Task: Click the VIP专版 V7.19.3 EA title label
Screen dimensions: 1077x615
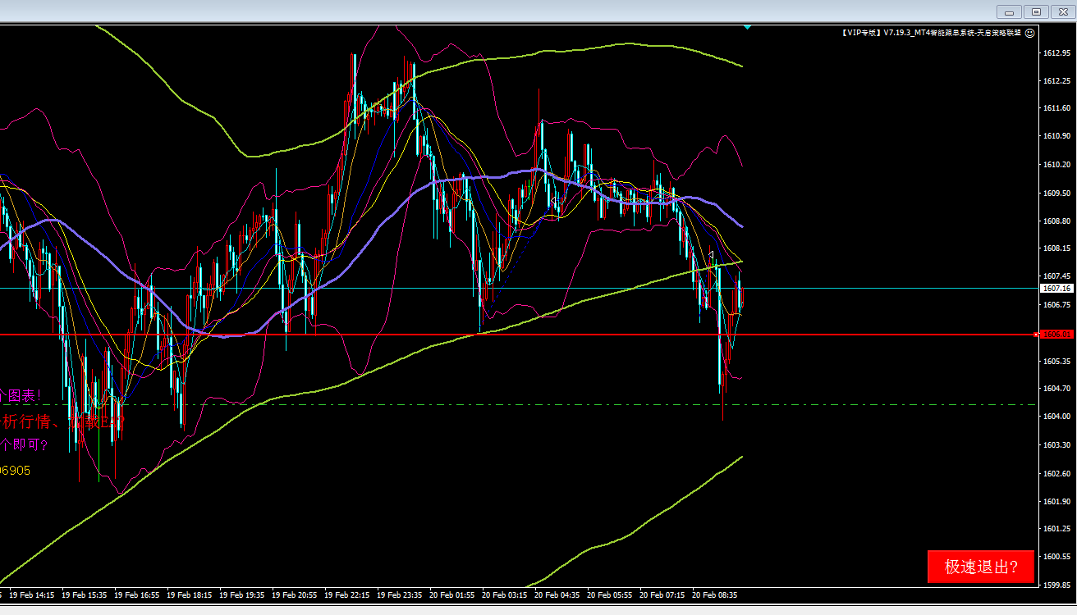Action: (x=932, y=33)
